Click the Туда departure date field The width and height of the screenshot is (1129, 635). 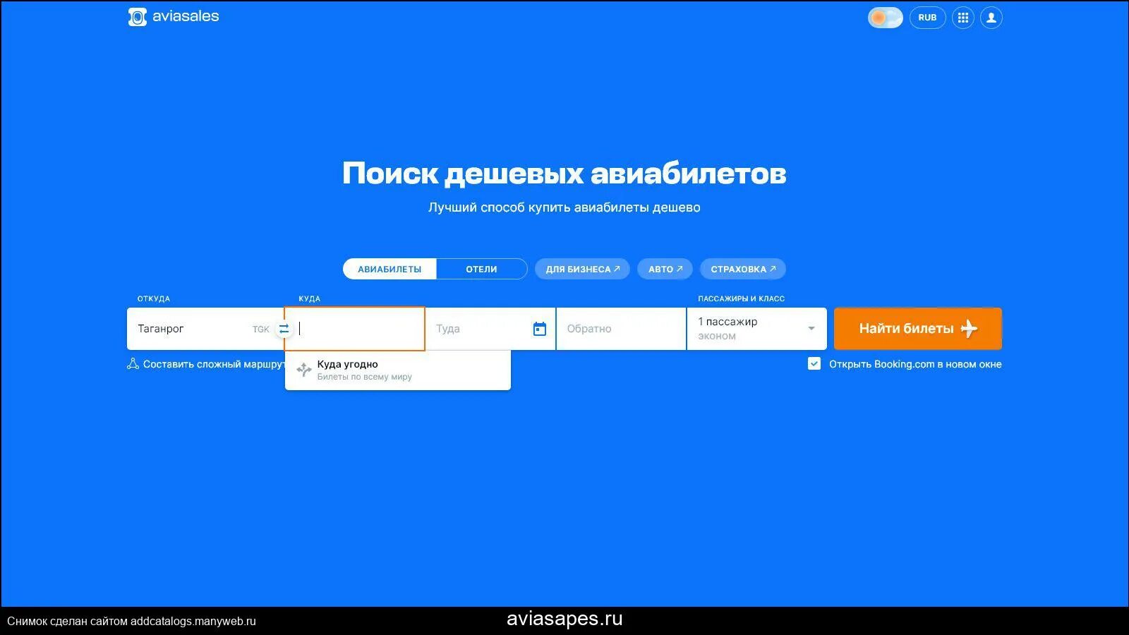[x=490, y=329]
